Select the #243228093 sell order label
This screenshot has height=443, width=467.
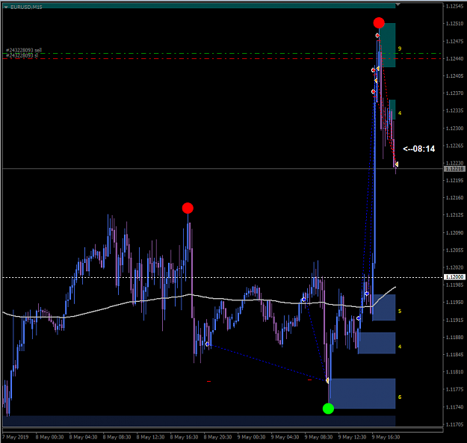(24, 50)
